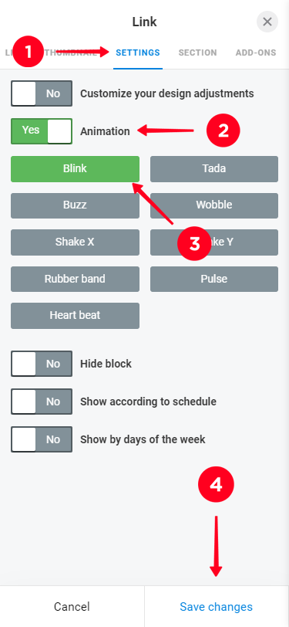Toggle Customize your design adjustments switch
The image size is (289, 627).
[x=42, y=93]
